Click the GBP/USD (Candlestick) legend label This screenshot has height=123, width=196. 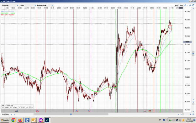[9, 10]
